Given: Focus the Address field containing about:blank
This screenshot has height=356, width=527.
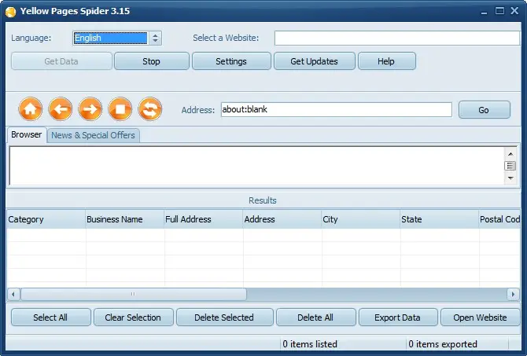Looking at the screenshot, I should 337,110.
